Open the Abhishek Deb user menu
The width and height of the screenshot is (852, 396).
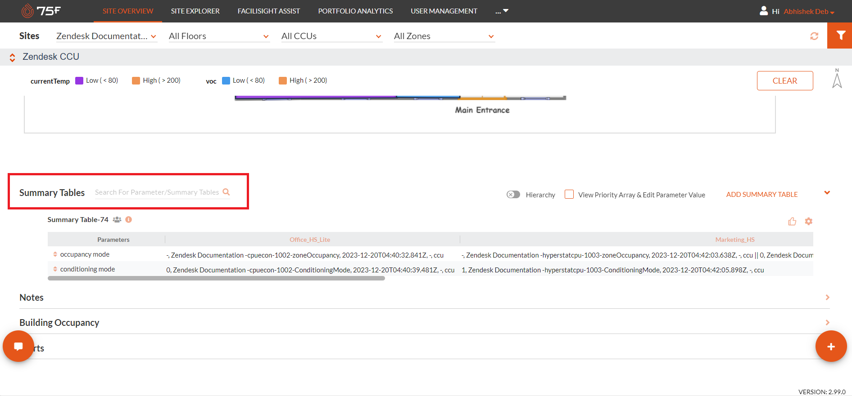pyautogui.click(x=809, y=12)
